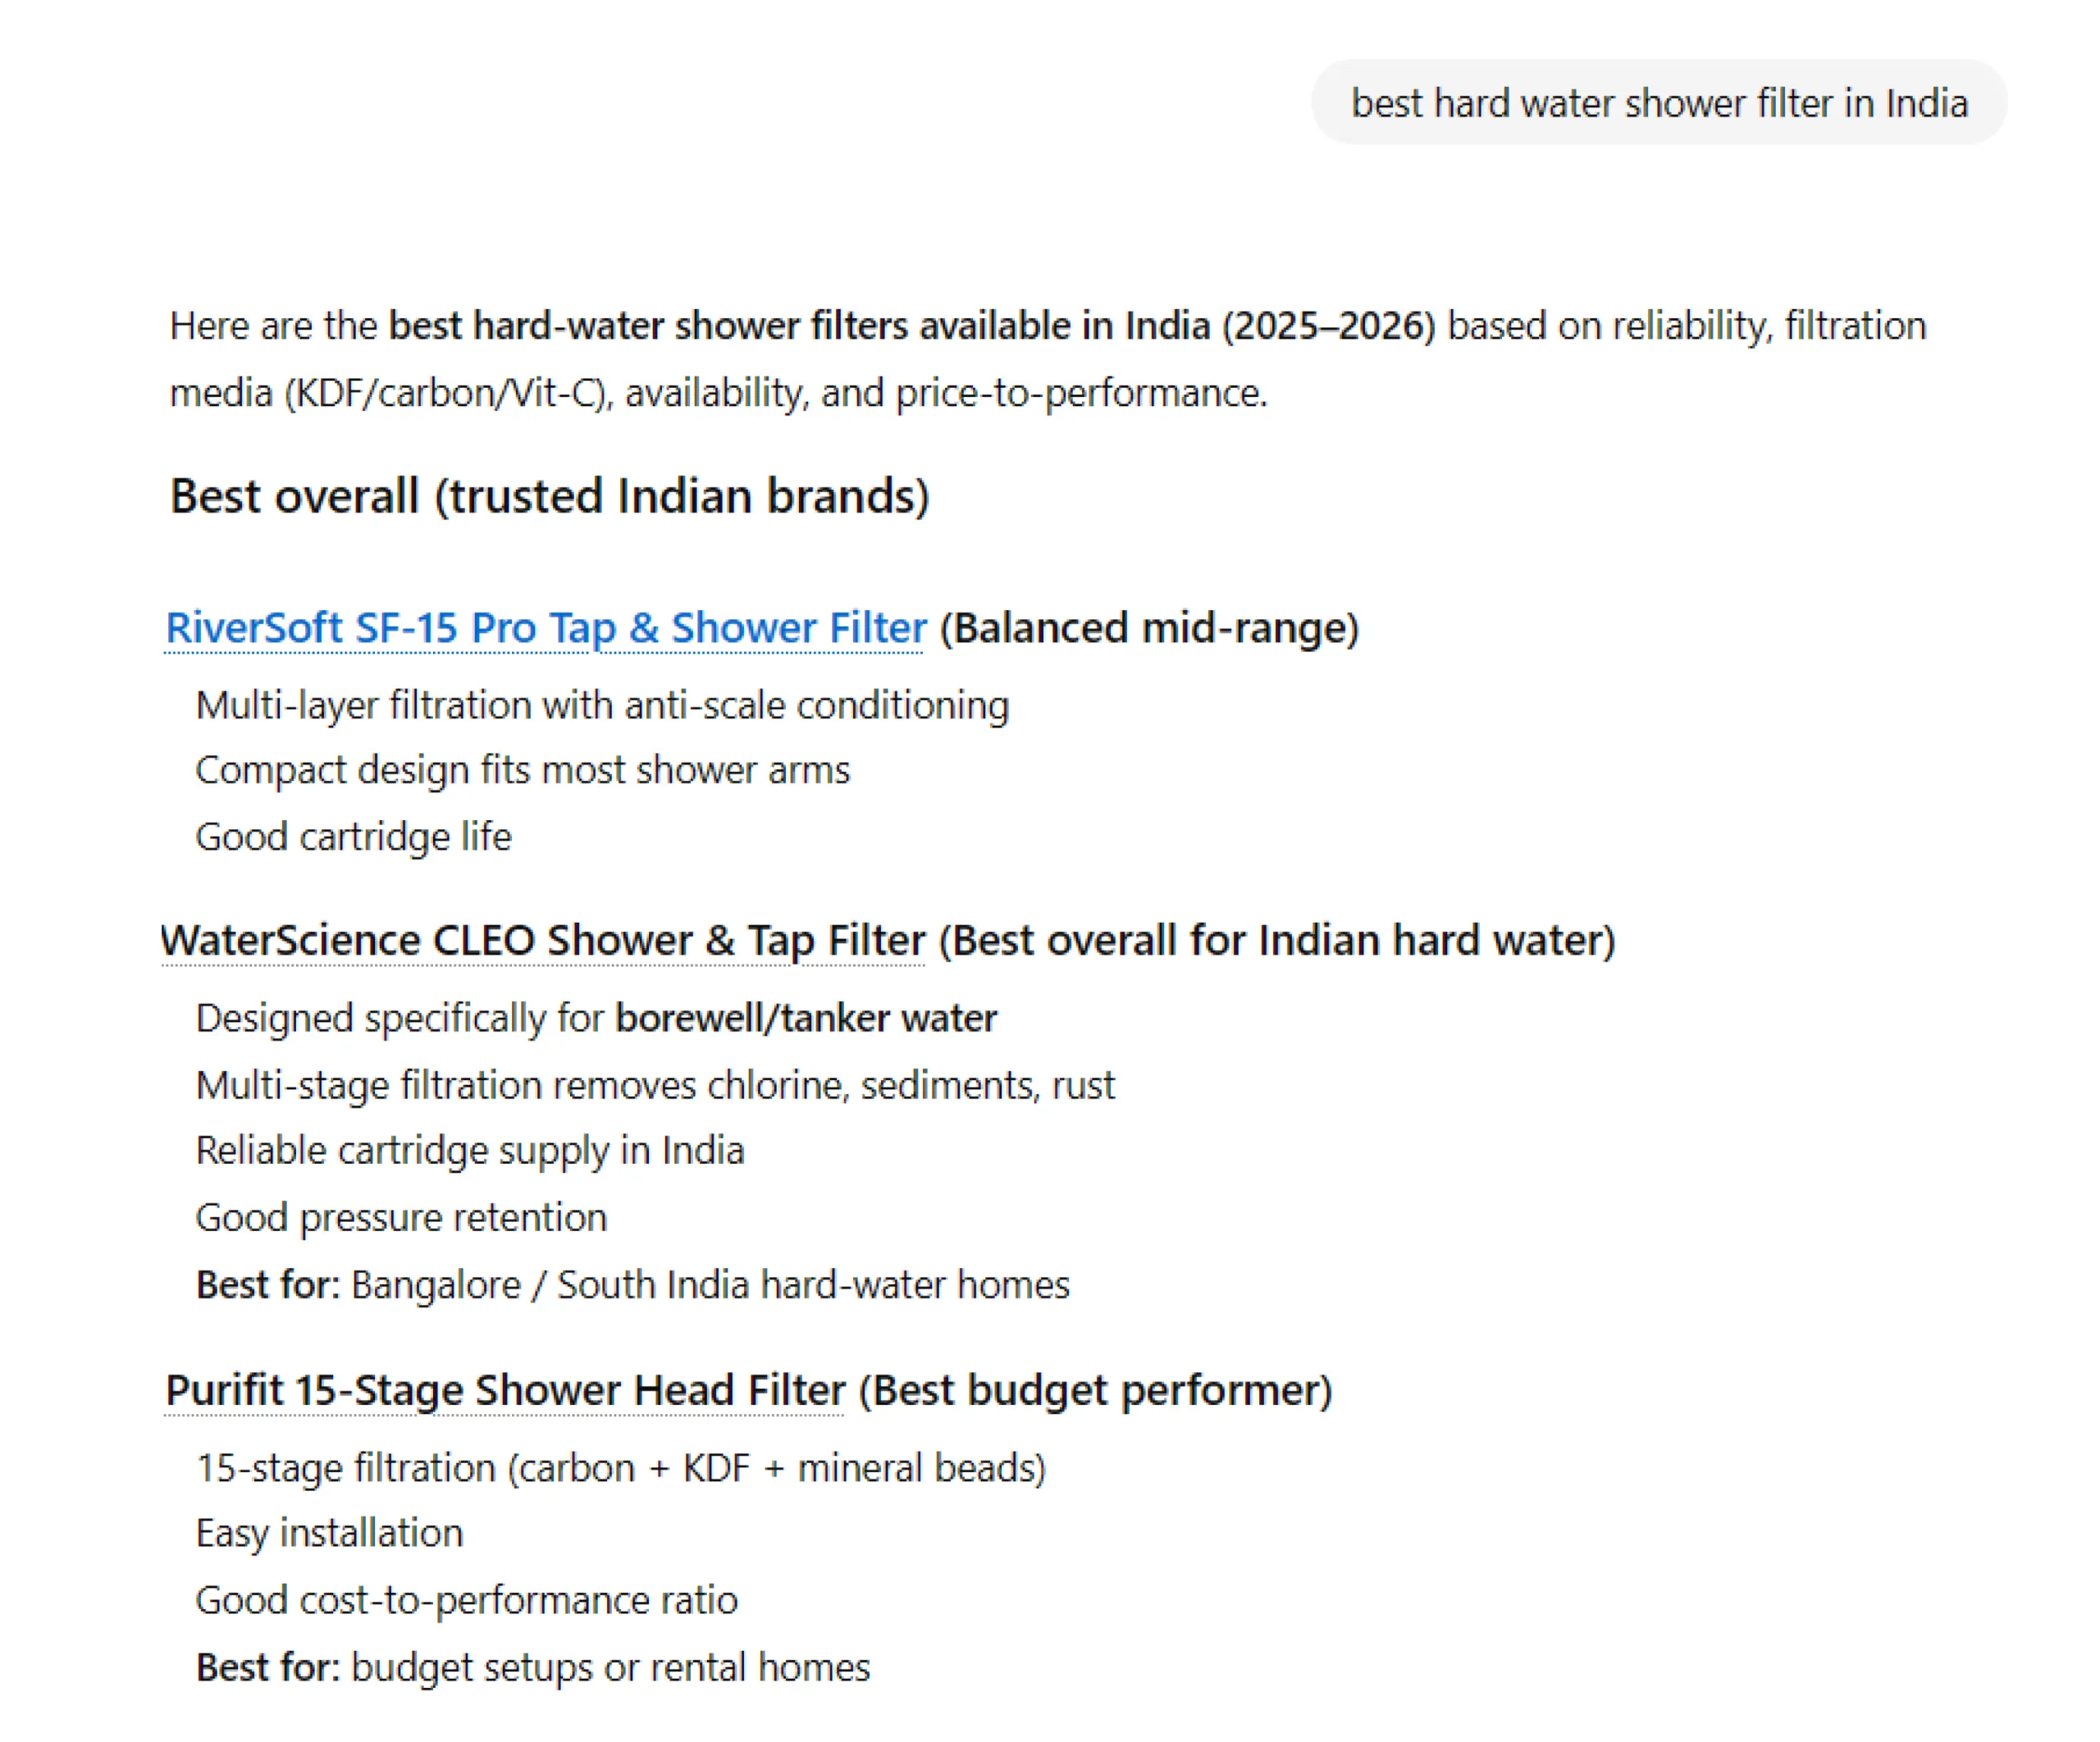2100x1742 pixels.
Task: Click the "(Best budget performer)" label
Action: (x=1095, y=1391)
